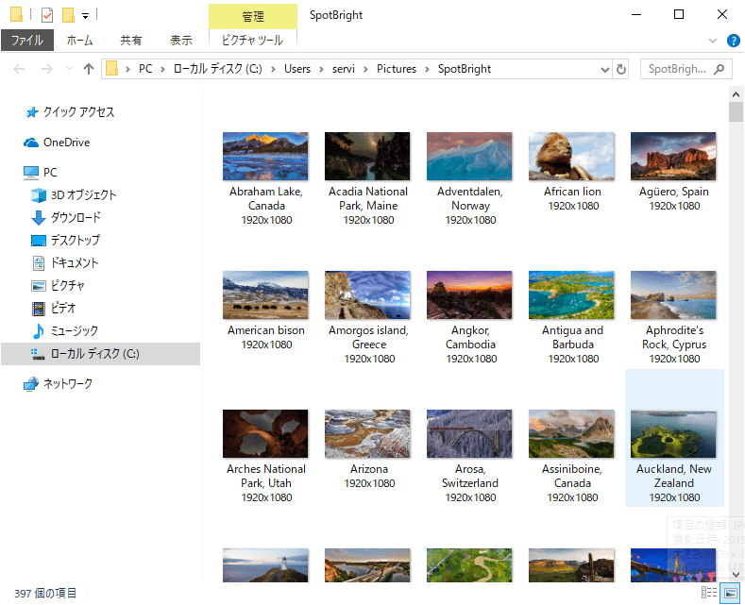Open the Customize Quick Access Toolbar dropdown
Viewport: 745px width, 605px height.
click(86, 16)
